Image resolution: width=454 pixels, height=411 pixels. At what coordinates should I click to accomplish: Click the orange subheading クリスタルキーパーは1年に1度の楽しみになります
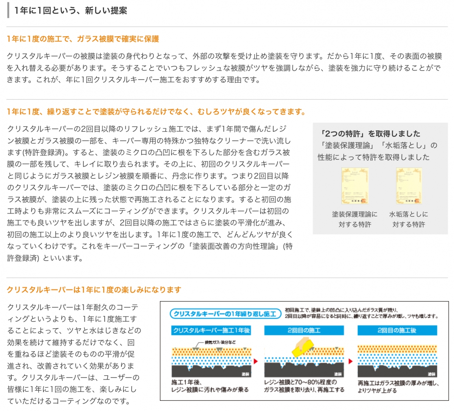(94, 290)
